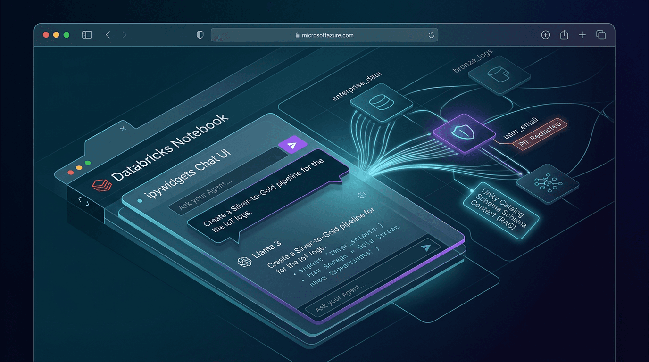Open the Share icon in the toolbar
Screen dimensions: 649x362
[x=564, y=34]
